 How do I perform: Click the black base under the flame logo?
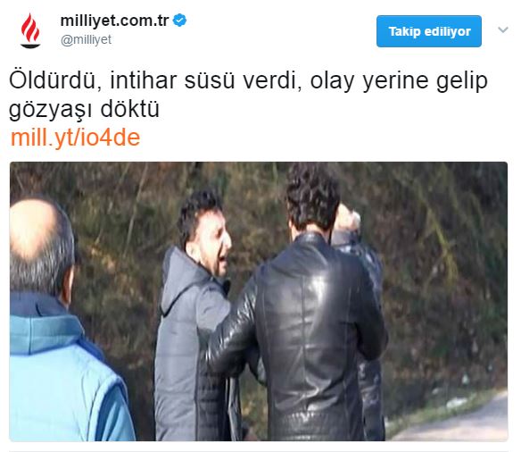point(30,46)
